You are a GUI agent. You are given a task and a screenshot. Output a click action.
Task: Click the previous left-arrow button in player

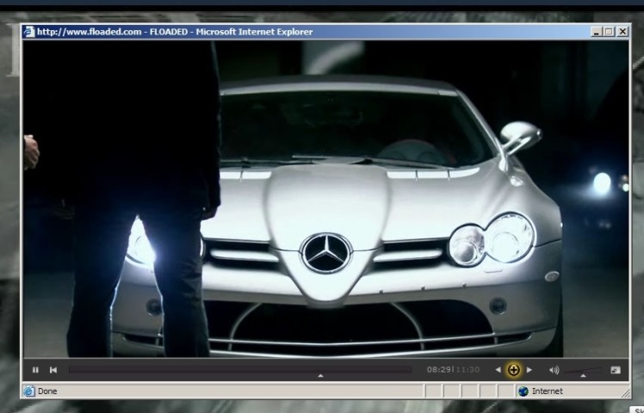[498, 370]
